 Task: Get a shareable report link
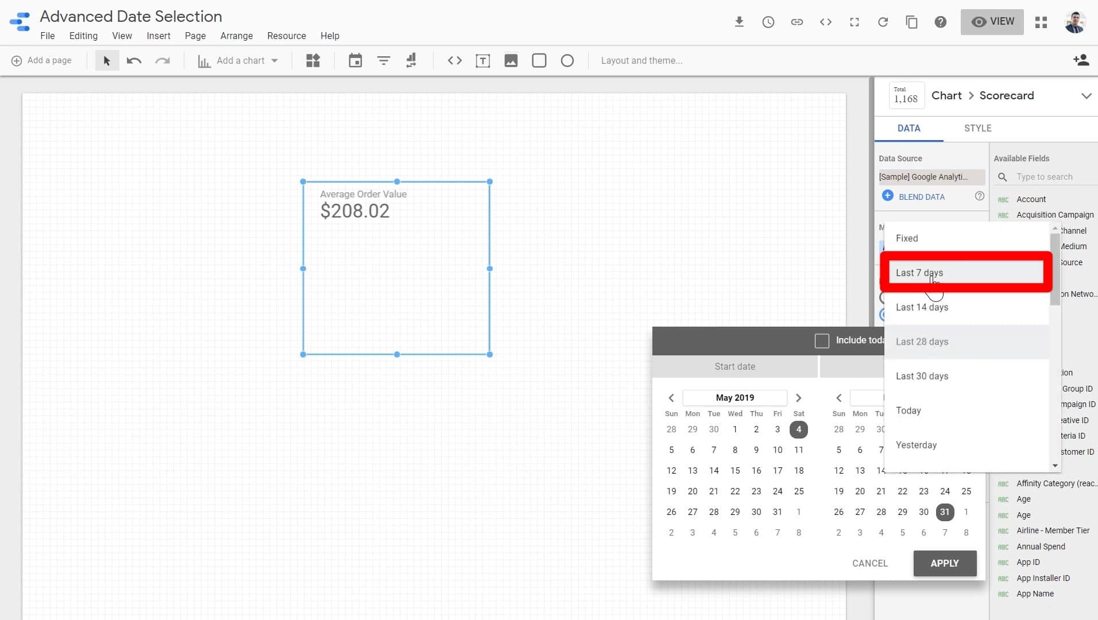[797, 22]
